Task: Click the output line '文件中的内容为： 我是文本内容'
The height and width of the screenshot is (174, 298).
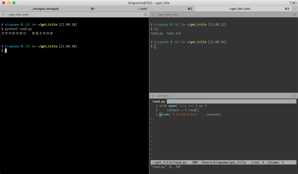Action: click(27, 33)
